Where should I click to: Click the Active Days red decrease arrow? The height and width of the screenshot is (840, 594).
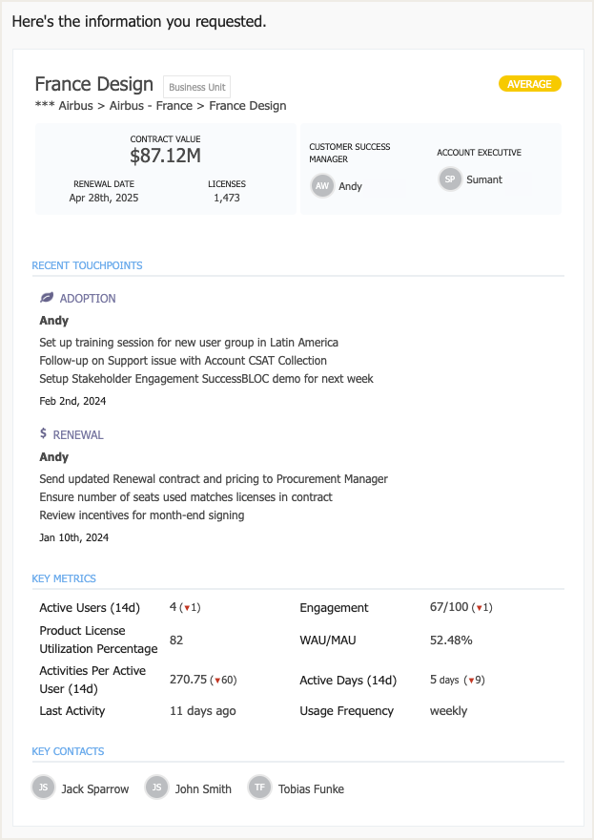(470, 681)
